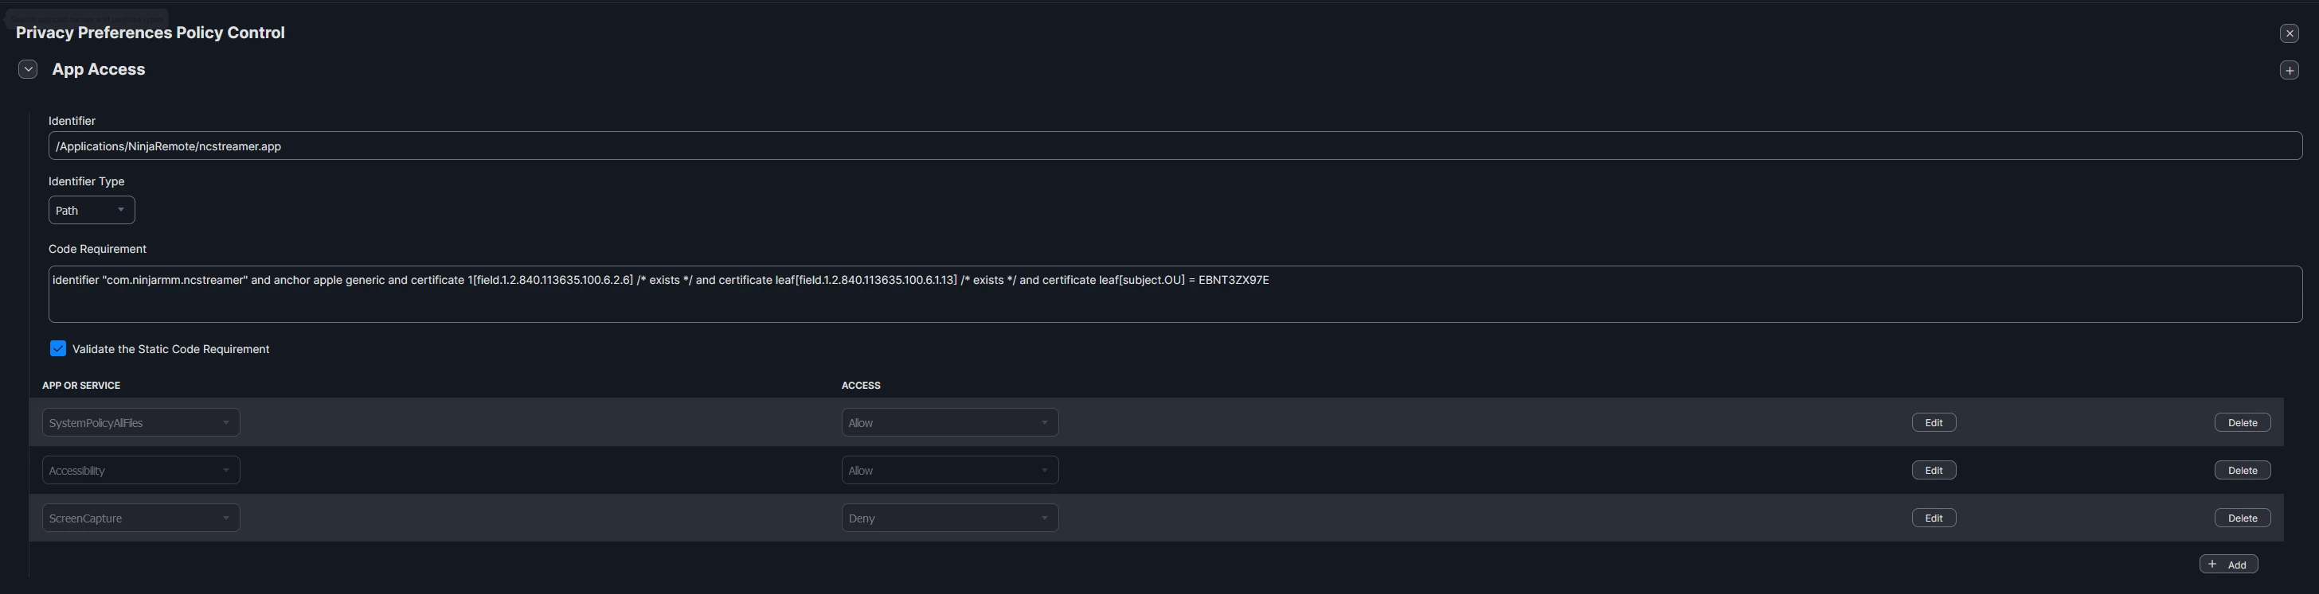
Task: Open the Deny access dropdown for ScreenCapture
Action: coord(950,518)
